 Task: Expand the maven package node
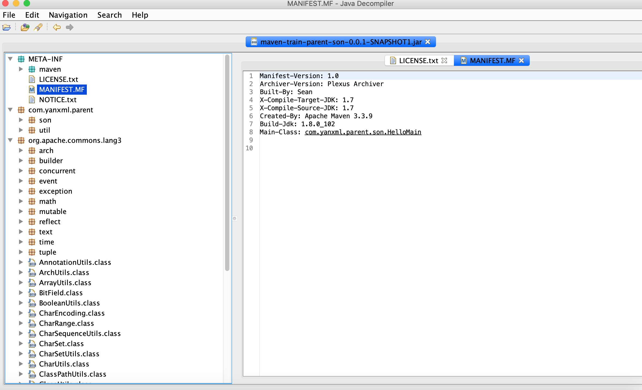21,69
